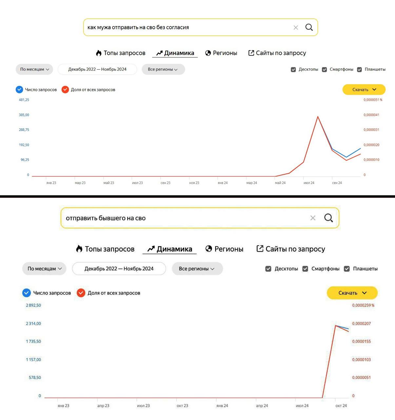Open "Топы запросов" tab in the top panel
Screen dimensions: 395x420
(121, 53)
